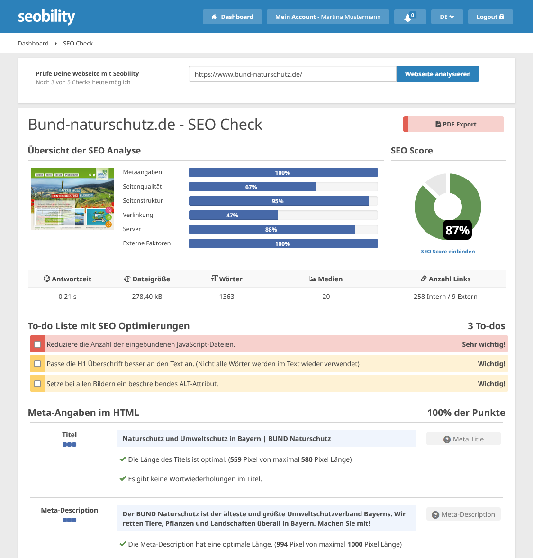Viewport: 533px width, 558px height.
Task: Open the bund-naturschutz.de website screenshot thumbnail
Action: (72, 199)
